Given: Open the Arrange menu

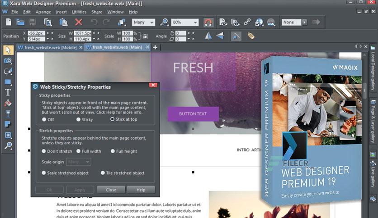Looking at the screenshot, I should click(x=43, y=12).
